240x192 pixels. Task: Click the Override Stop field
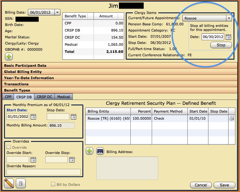56,160
